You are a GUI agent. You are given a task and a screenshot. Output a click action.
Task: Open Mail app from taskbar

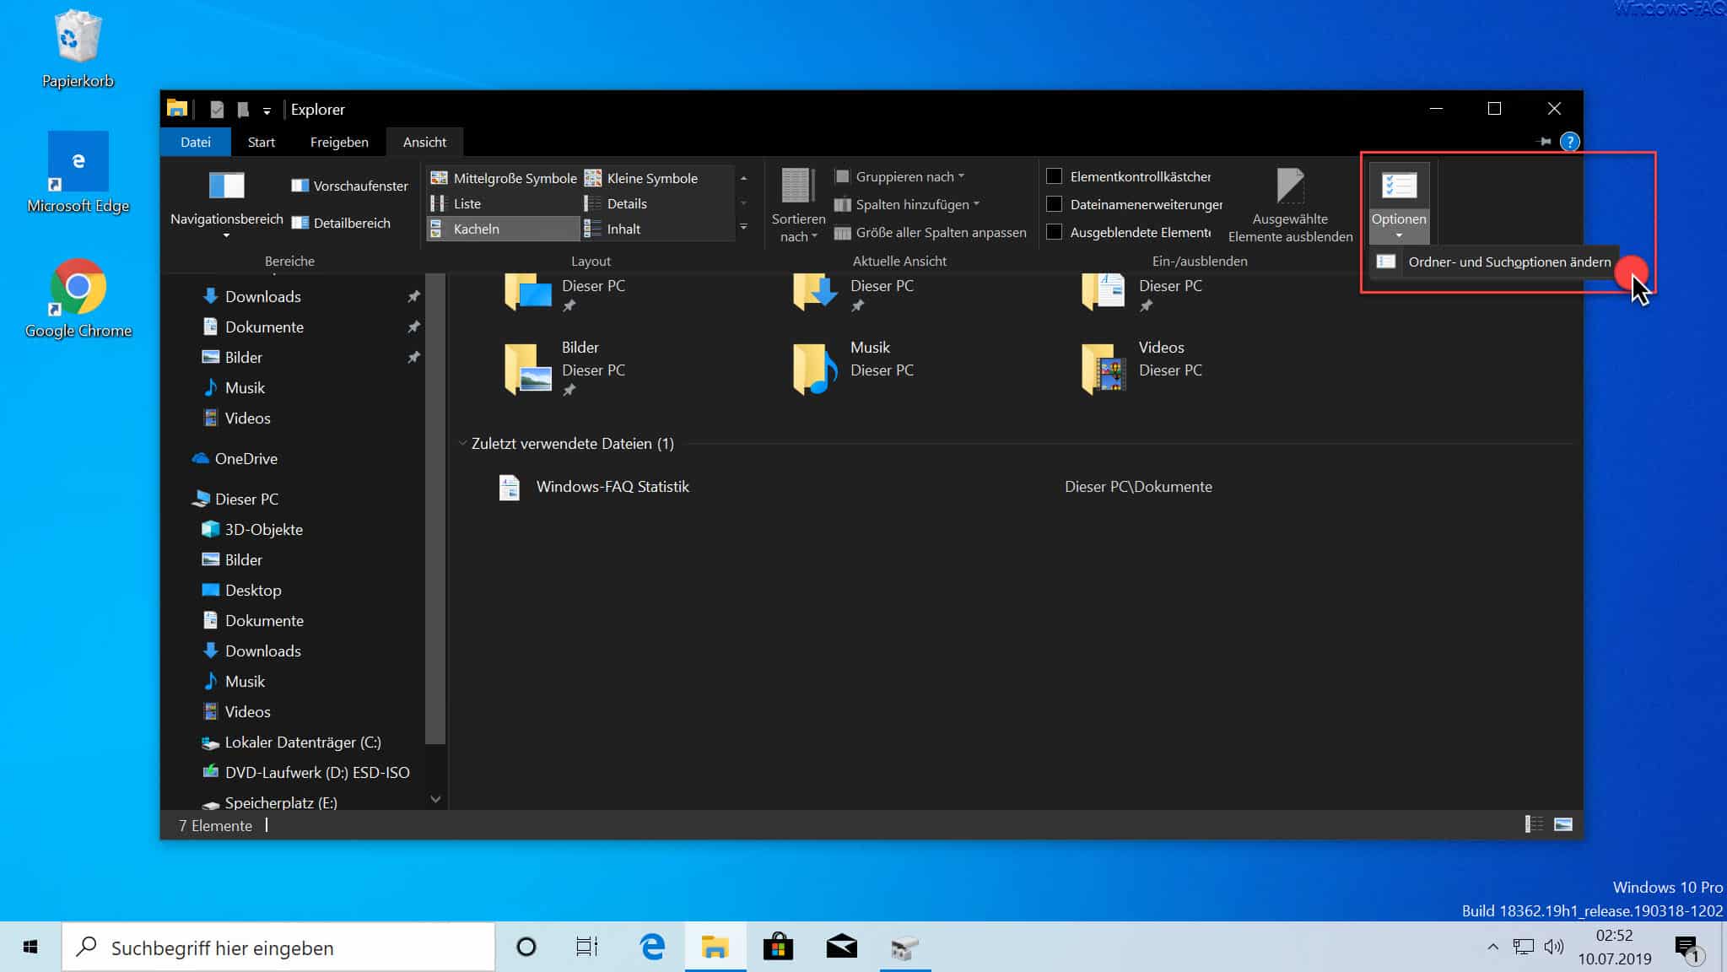[841, 947]
